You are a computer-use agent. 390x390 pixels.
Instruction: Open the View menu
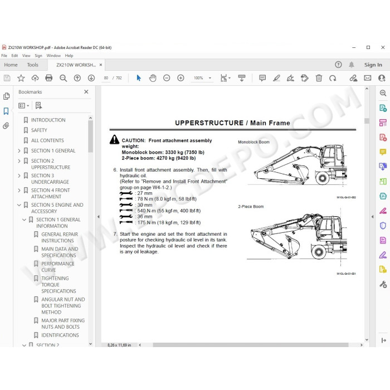(x=26, y=56)
